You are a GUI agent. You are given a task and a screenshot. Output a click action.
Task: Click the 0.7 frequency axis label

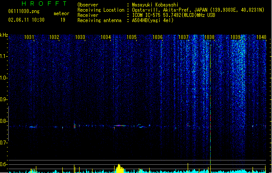(x=4, y=143)
